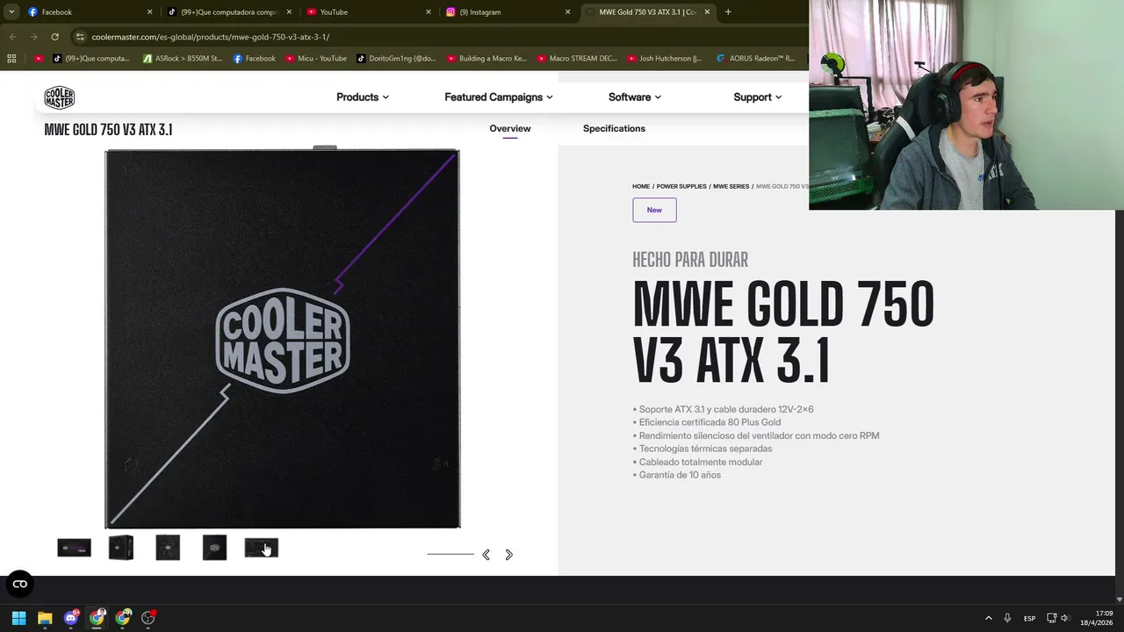This screenshot has height=632, width=1124.
Task: Click 'Eficiencia certificada 80 Plus Gold' text
Action: pos(710,422)
